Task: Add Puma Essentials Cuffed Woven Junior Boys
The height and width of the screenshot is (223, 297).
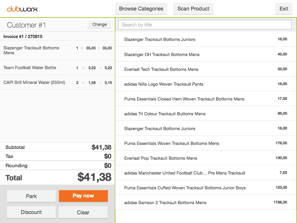Action: point(206,188)
